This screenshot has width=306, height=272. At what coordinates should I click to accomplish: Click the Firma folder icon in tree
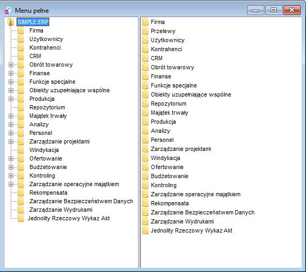pyautogui.click(x=21, y=30)
